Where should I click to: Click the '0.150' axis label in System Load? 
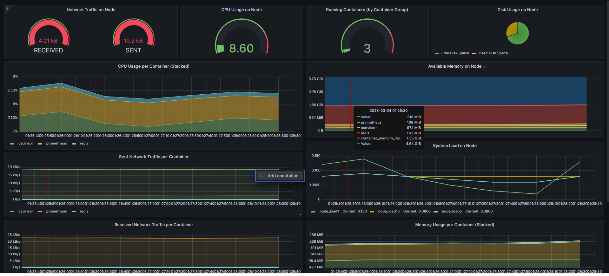click(316, 156)
